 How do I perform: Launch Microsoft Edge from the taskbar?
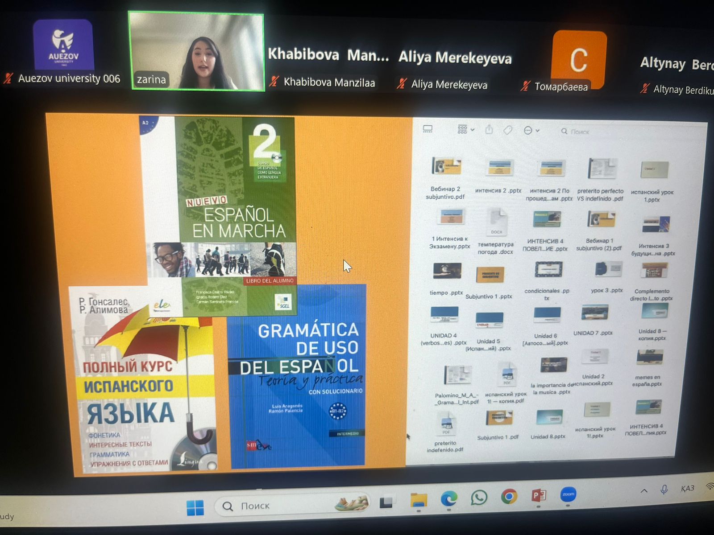[449, 498]
